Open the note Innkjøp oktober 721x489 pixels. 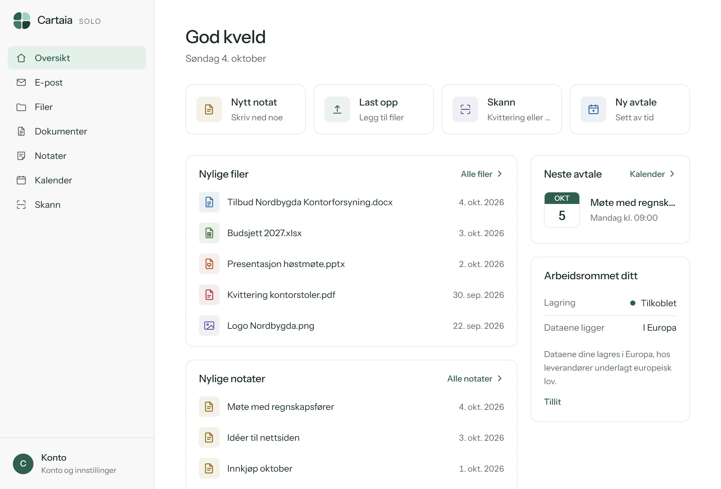tap(351, 468)
